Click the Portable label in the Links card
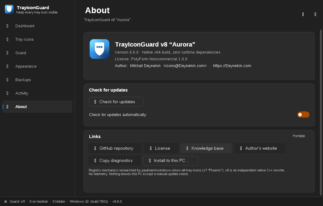Viewport: 323px width, 206px height. point(299,136)
